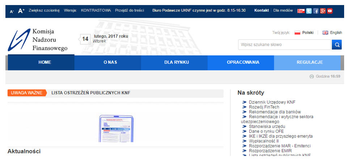
Task: Click the Wtorek weekday text
Action: pos(100,41)
